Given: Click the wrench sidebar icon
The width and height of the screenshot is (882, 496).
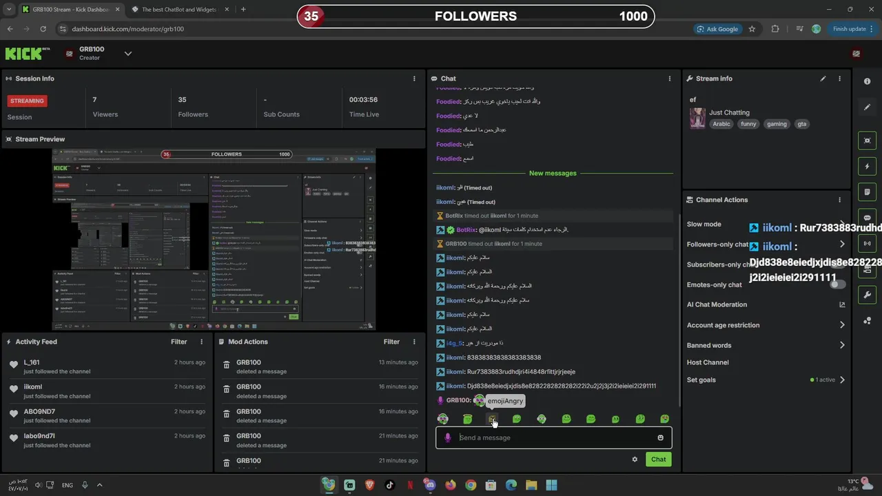Looking at the screenshot, I should tap(867, 295).
